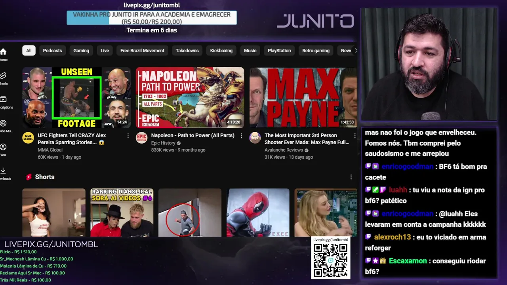The width and height of the screenshot is (507, 285).
Task: Open the UFC Fighters Tell CRAZY title link
Action: (72, 139)
